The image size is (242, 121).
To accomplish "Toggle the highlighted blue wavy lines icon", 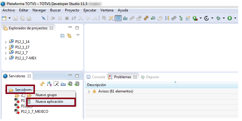I will pyautogui.click(x=118, y=18).
